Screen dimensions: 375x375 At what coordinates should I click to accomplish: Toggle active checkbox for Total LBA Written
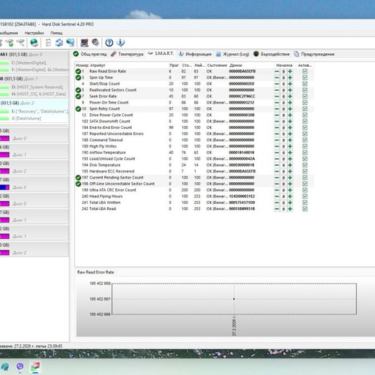(x=304, y=202)
